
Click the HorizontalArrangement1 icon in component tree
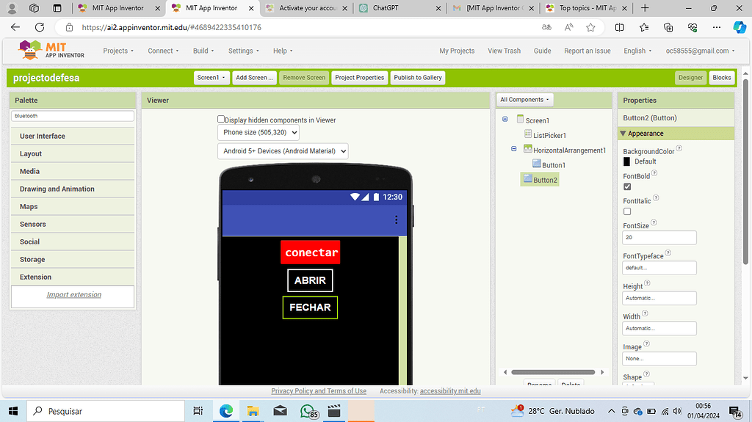527,150
